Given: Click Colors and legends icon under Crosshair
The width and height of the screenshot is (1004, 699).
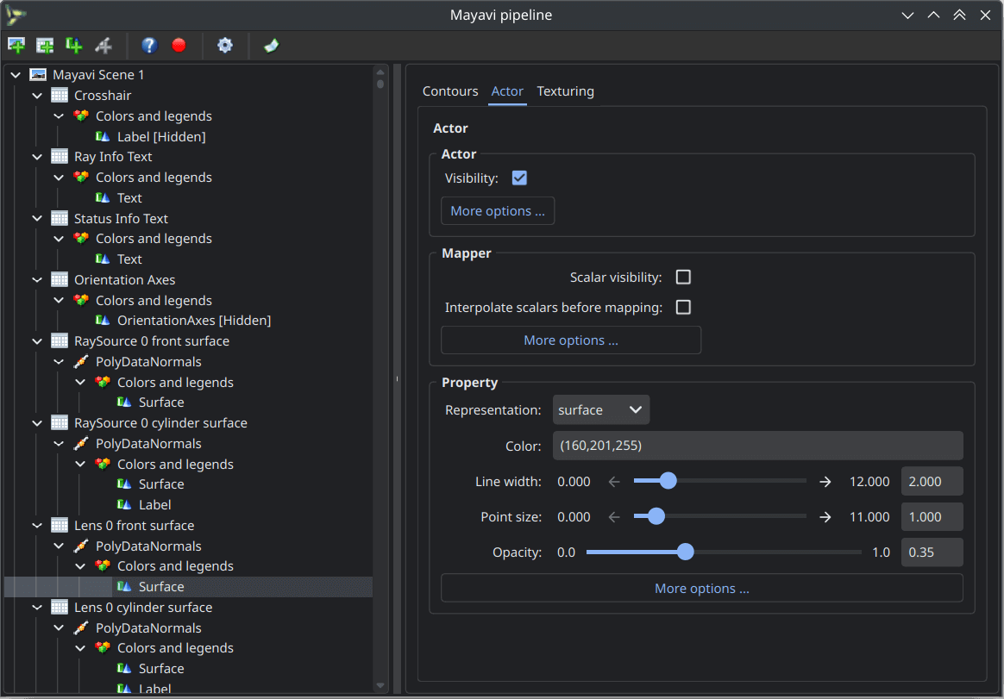Looking at the screenshot, I should [x=81, y=115].
